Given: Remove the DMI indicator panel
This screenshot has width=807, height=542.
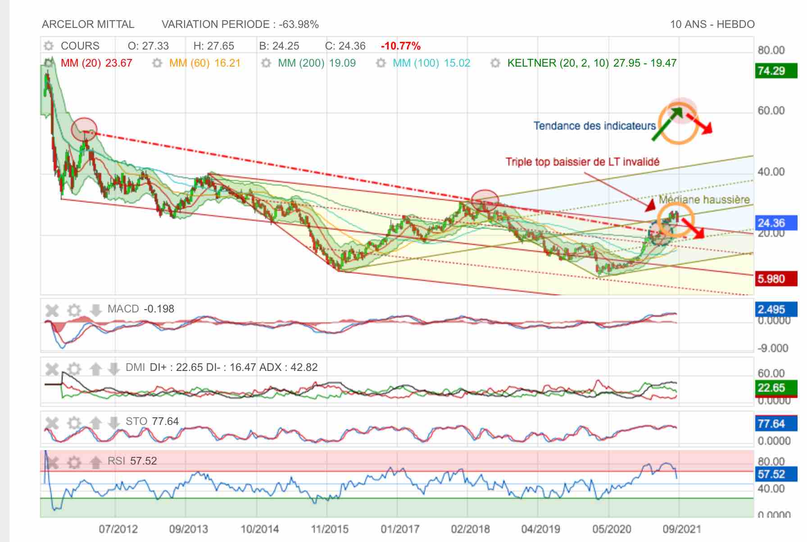Looking at the screenshot, I should pos(52,369).
